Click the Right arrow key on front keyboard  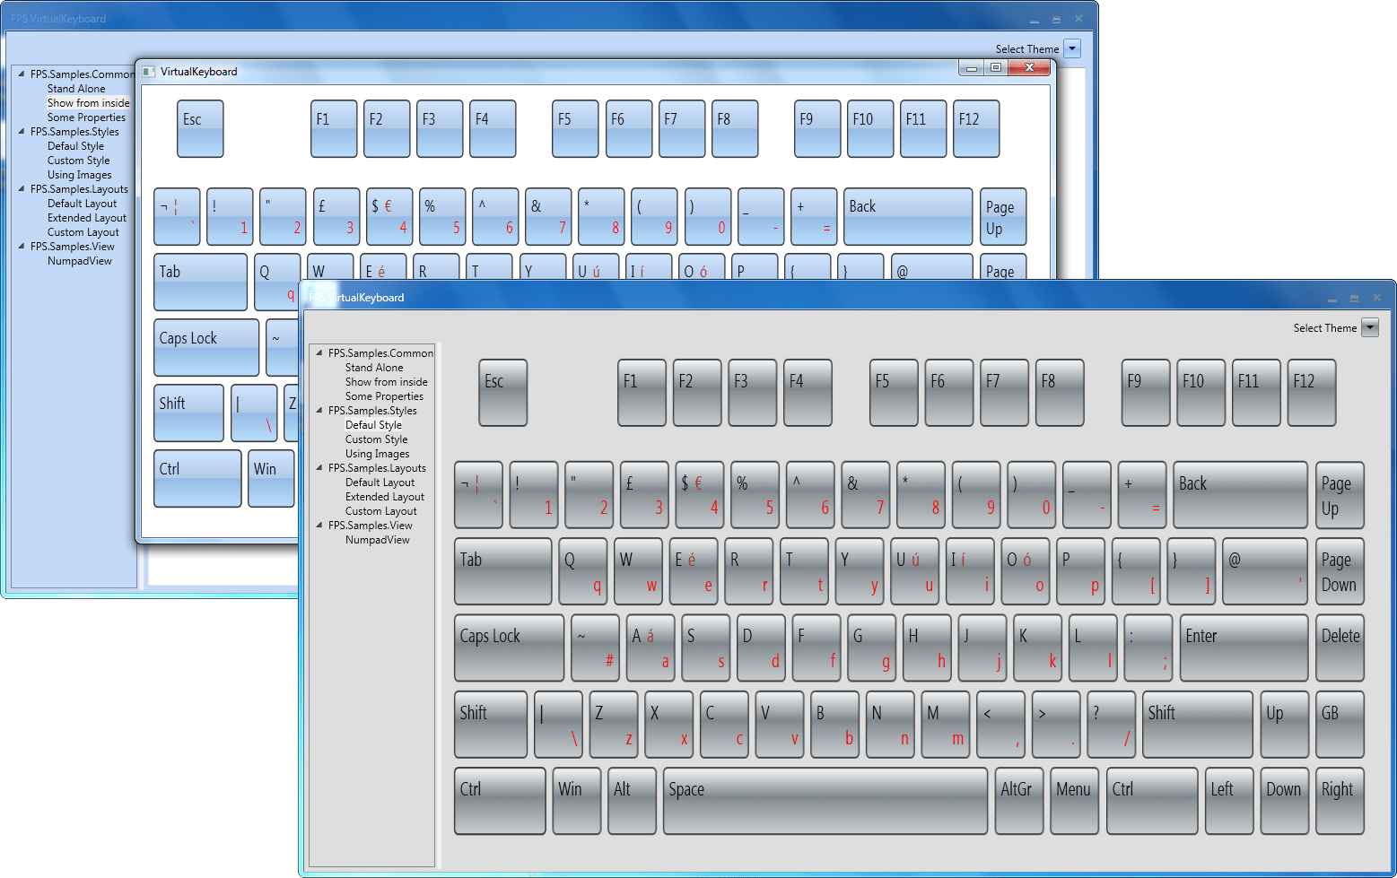pyautogui.click(x=1340, y=801)
